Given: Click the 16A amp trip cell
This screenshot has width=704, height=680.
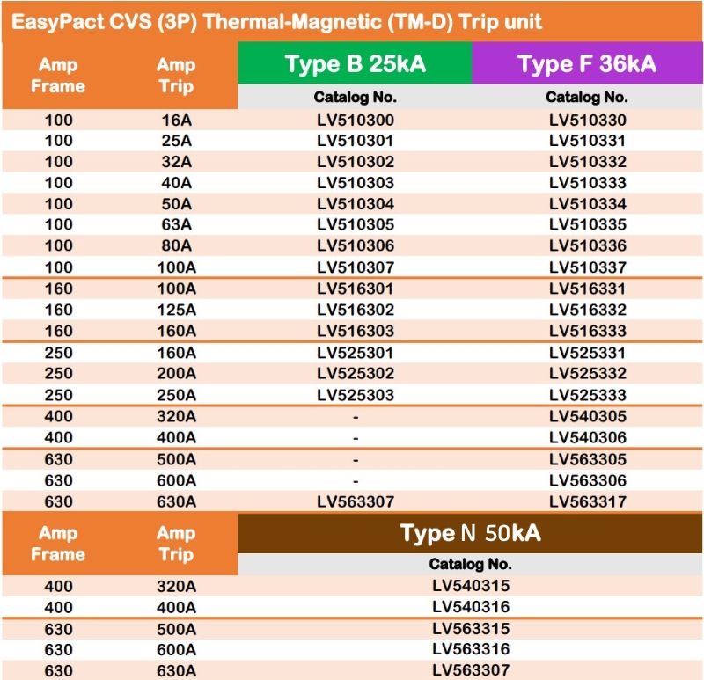Looking at the screenshot, I should pyautogui.click(x=176, y=120).
